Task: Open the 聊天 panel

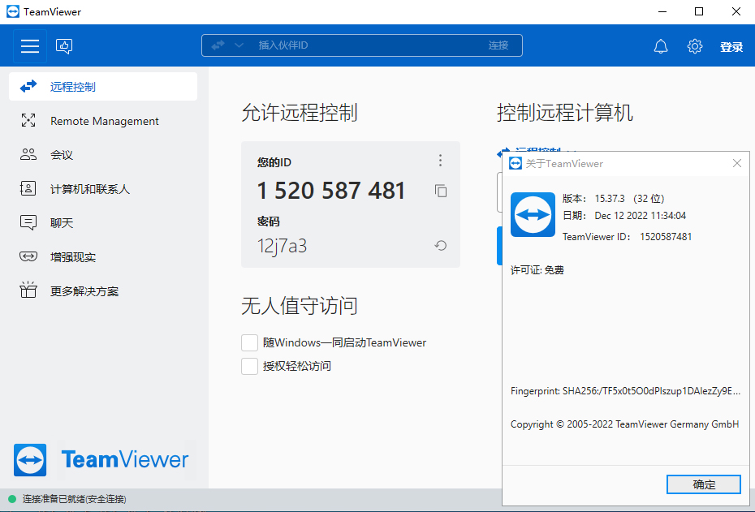Action: coord(62,223)
